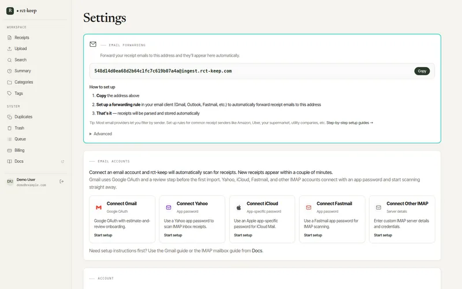Click the Summary clock icon
Image resolution: width=462 pixels, height=289 pixels.
pos(9,71)
